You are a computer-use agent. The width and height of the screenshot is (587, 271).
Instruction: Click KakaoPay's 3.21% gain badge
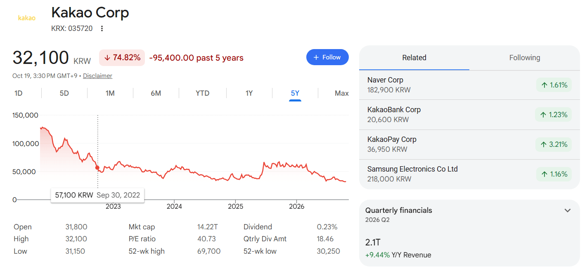[554, 145]
